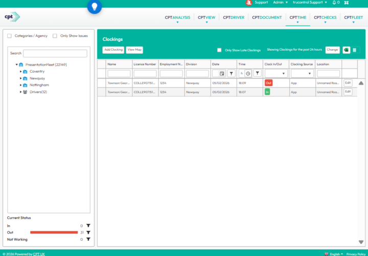The width and height of the screenshot is (368, 256).
Task: Click the Division filter field
Action: pos(197,74)
